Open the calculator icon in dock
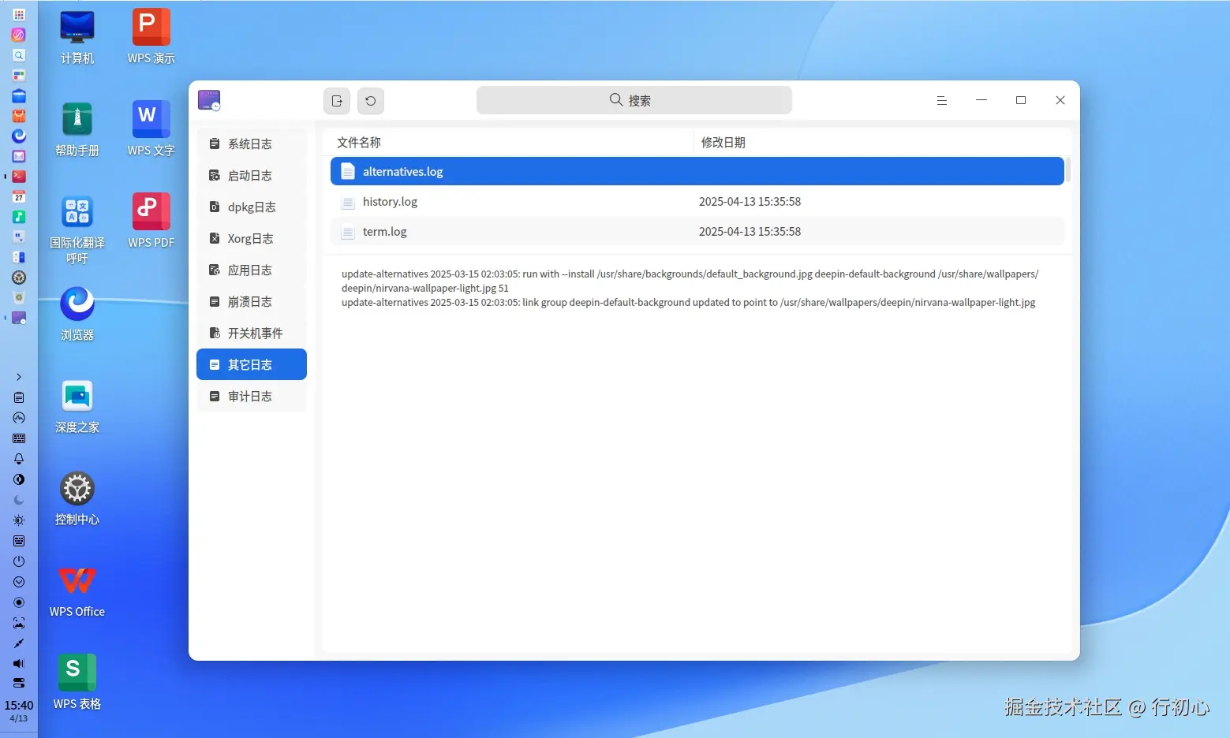Screen dimensions: 1230x738 (19, 257)
